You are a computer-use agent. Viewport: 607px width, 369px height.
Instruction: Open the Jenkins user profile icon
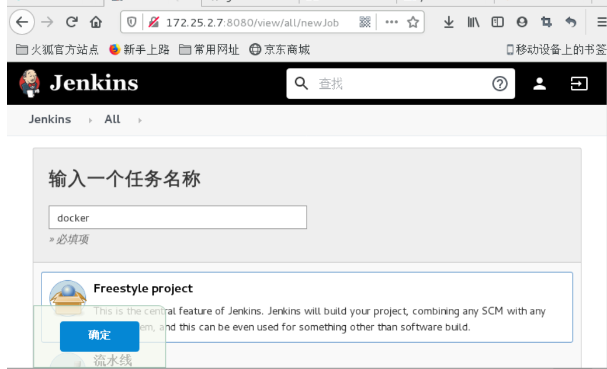[x=540, y=83]
